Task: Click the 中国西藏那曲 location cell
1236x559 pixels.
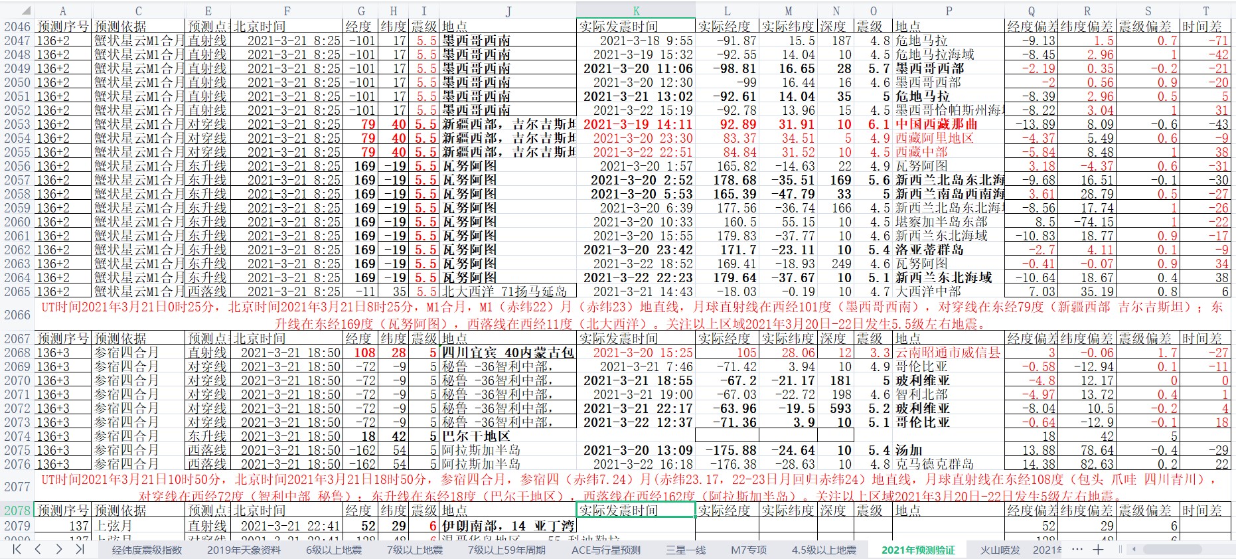Action: tap(949, 124)
